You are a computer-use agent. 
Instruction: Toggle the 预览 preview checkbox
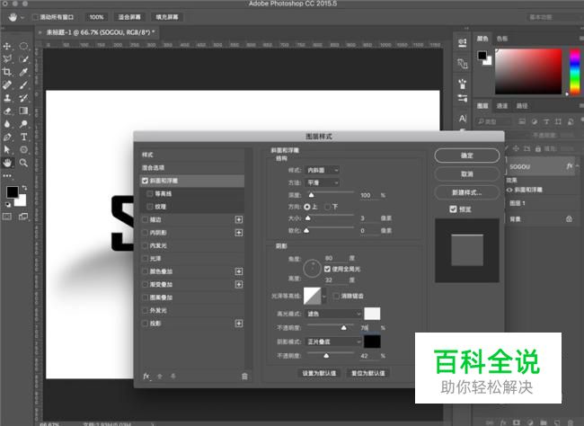(x=453, y=209)
